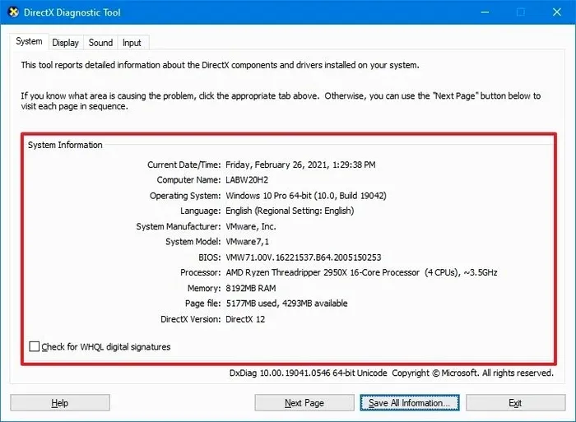576x422 pixels.
Task: Click the Copyright Microsoft text
Action: coord(472,373)
